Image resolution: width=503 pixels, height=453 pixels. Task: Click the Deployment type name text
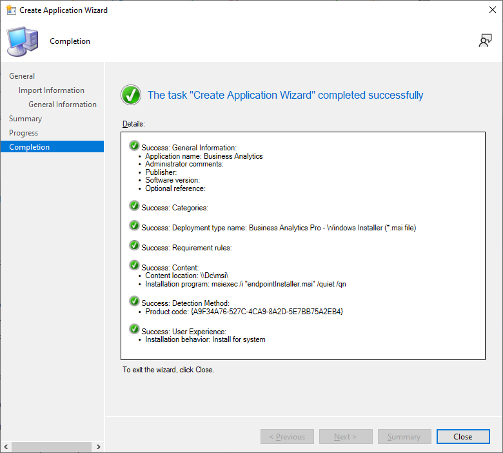coord(279,228)
